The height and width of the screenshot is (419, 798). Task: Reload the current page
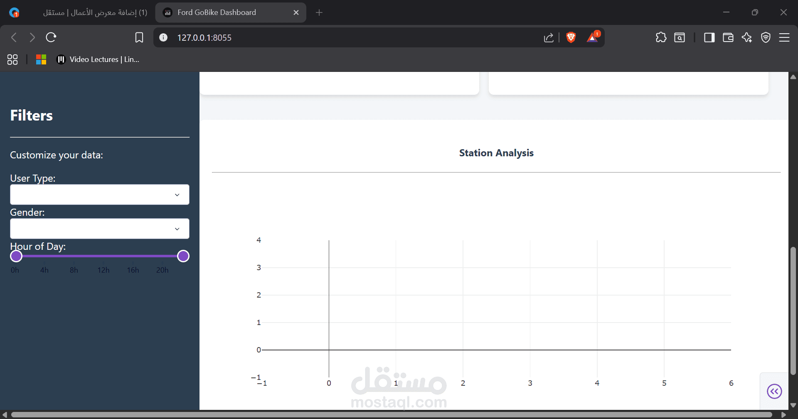click(51, 37)
